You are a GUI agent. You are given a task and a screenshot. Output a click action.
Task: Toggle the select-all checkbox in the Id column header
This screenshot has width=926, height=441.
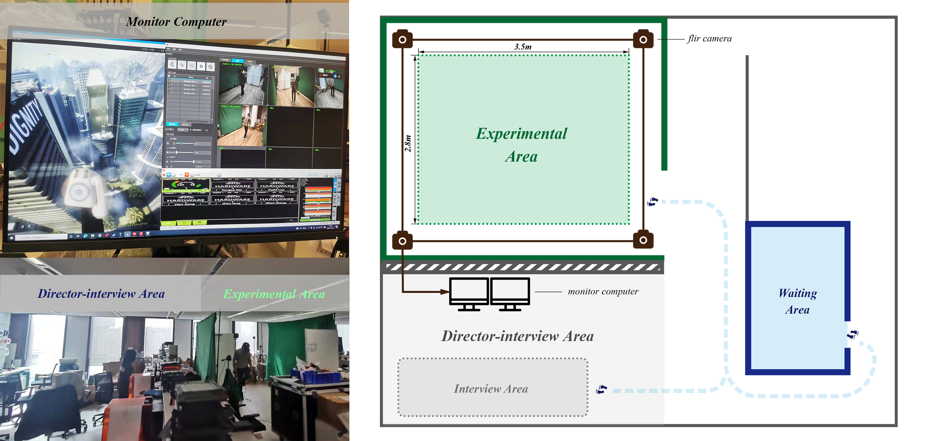pos(169,76)
